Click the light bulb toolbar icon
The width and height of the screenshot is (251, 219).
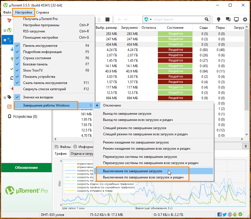click(219, 19)
